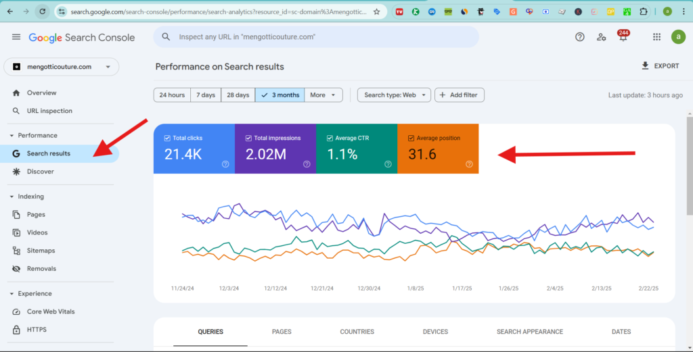Select the 28 days date range
The image size is (693, 352).
coord(238,95)
